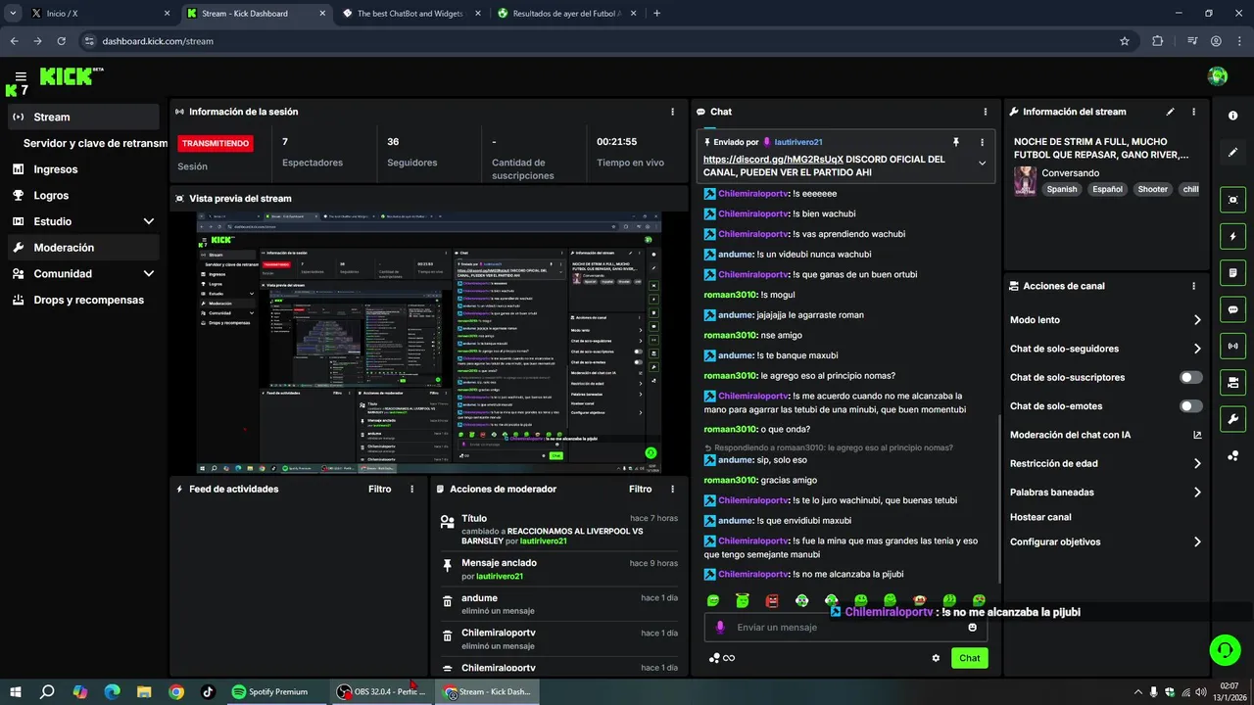Open Filtro in Acciones de moderador

640,489
